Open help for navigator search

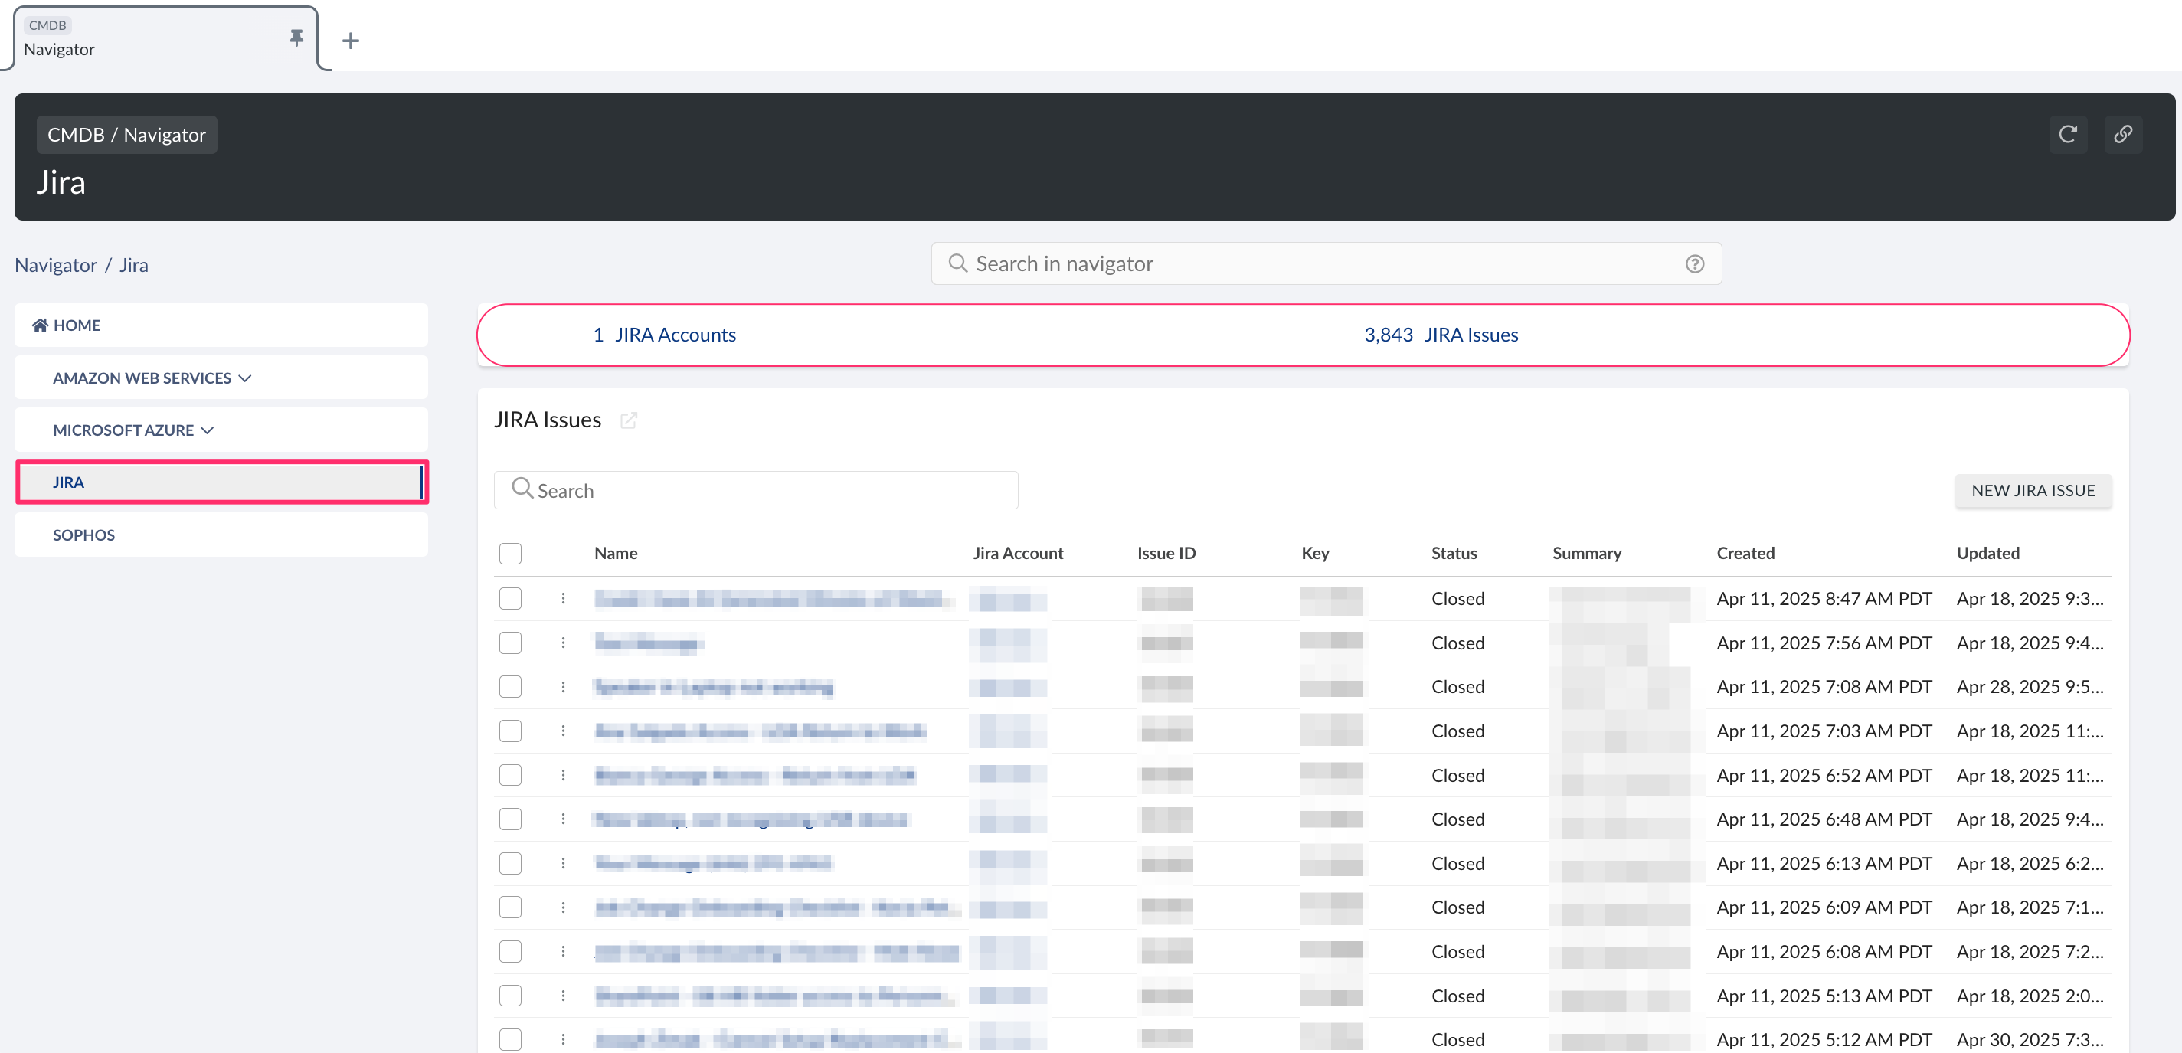(1694, 263)
